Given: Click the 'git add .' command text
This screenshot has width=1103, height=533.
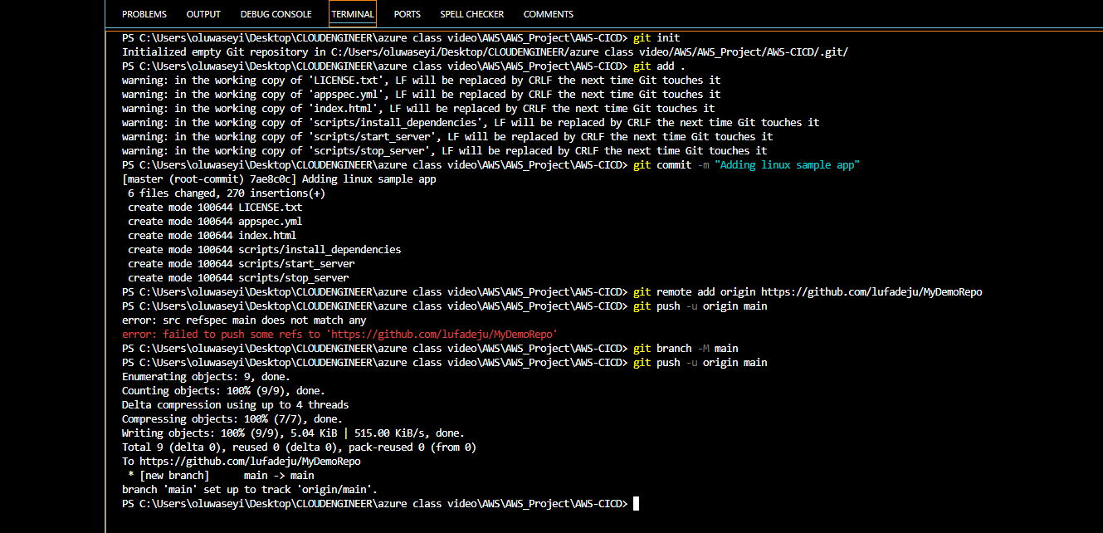Looking at the screenshot, I should [x=659, y=66].
